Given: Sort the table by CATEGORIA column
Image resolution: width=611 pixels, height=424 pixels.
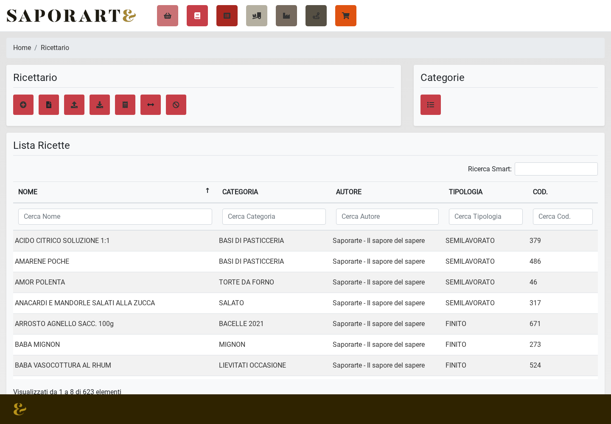Looking at the screenshot, I should click(274, 192).
